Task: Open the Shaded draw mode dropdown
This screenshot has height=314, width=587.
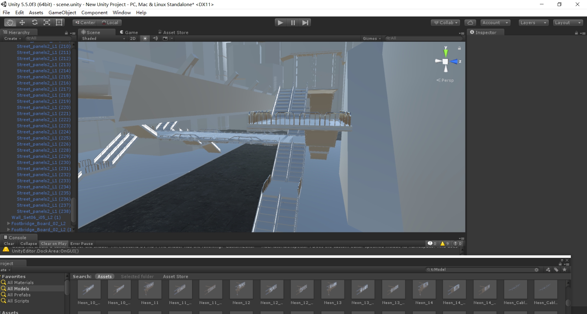Action: coord(103,38)
